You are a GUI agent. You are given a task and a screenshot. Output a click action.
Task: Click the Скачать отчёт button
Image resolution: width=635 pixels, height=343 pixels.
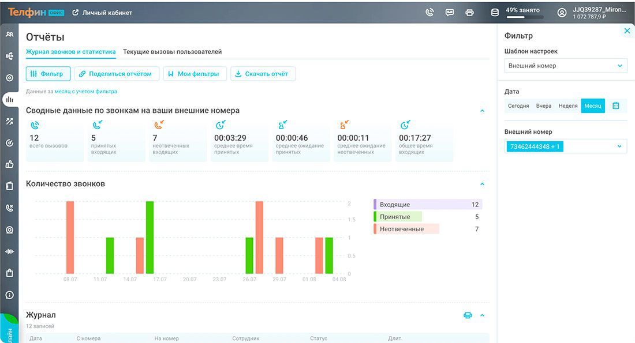pos(263,74)
